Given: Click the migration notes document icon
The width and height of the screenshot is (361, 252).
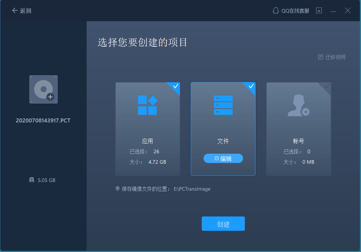Looking at the screenshot, I should [320, 57].
